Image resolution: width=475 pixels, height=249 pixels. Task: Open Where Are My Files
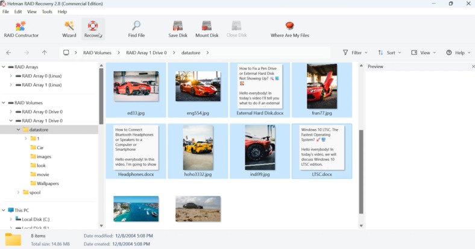click(289, 29)
